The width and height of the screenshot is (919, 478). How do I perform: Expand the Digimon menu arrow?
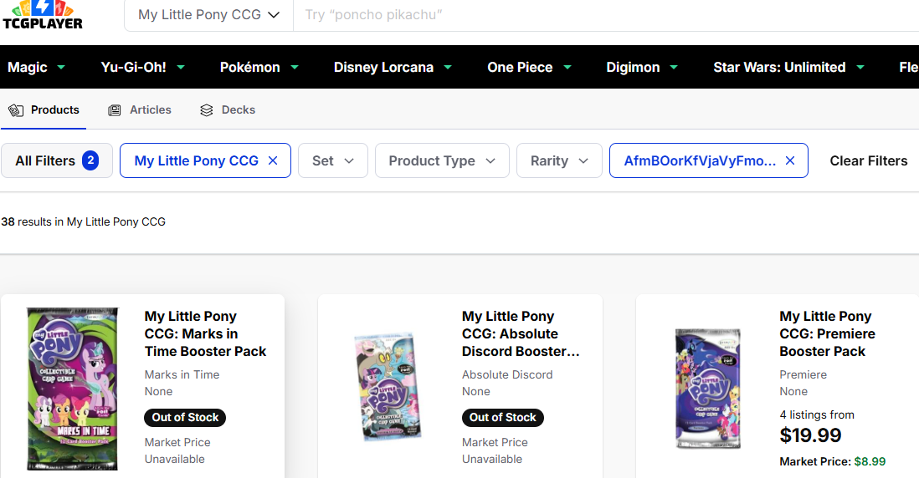tap(674, 67)
